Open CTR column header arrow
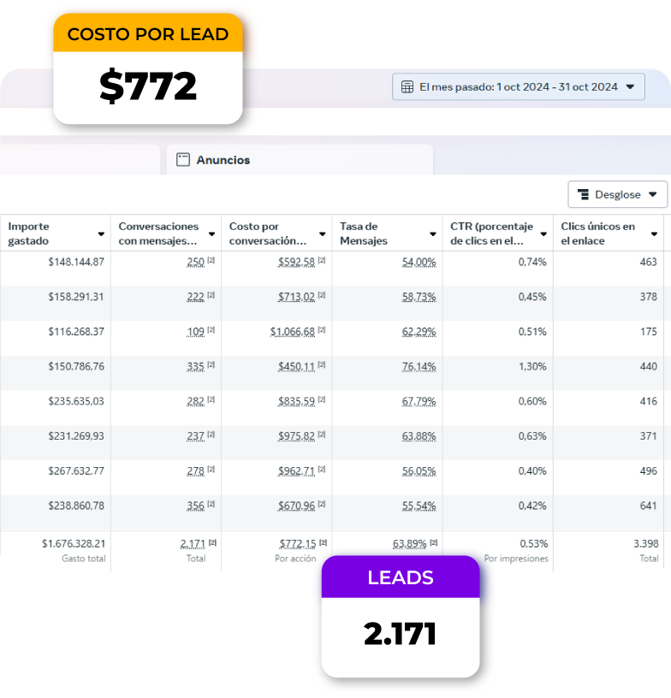This screenshot has height=698, width=671. (x=543, y=234)
